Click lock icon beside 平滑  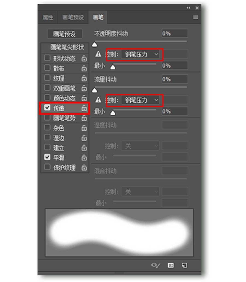coord(84,157)
